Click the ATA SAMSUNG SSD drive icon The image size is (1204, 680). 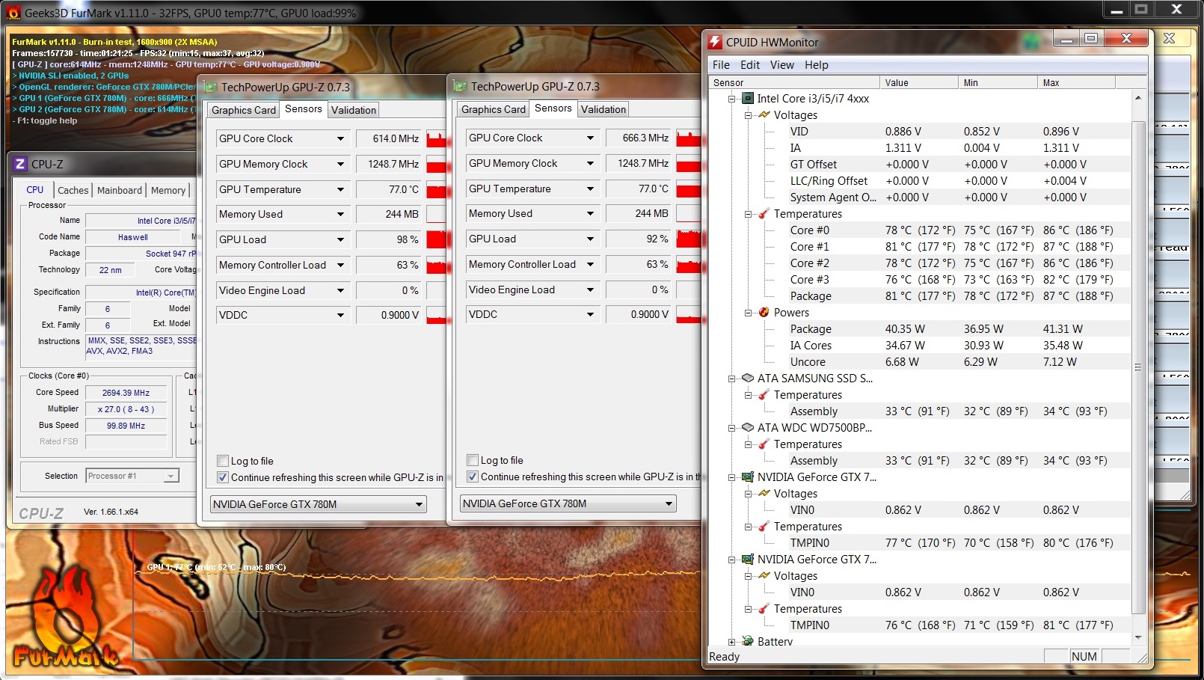[747, 378]
